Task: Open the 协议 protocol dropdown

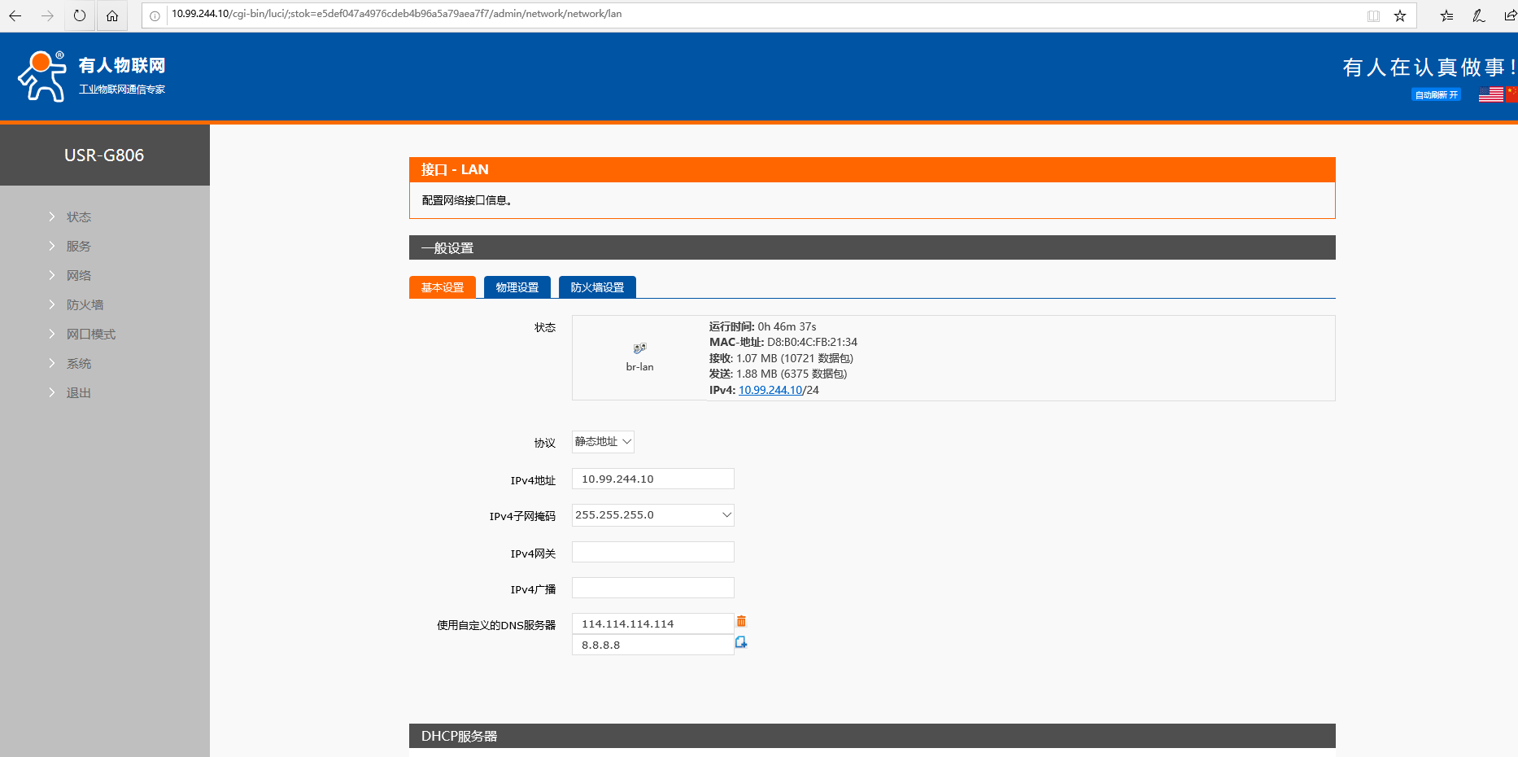Action: pyautogui.click(x=603, y=442)
